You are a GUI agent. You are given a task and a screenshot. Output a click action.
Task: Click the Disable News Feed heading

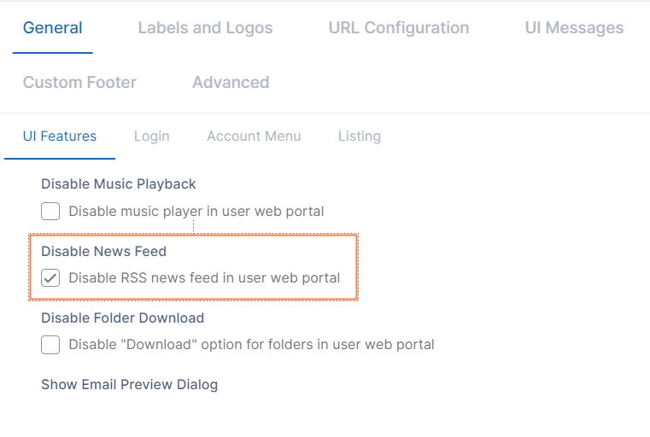[104, 251]
